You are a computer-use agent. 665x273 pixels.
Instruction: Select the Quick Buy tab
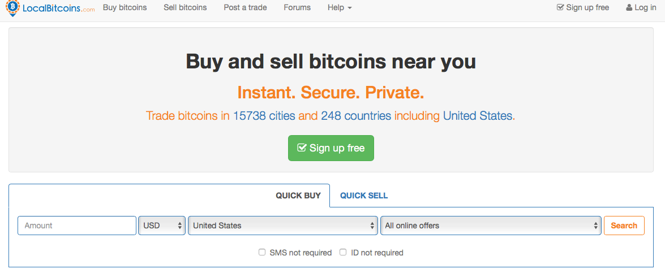pos(298,196)
